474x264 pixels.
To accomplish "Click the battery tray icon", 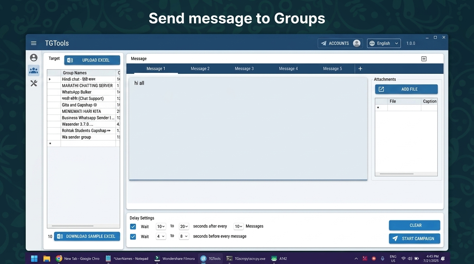I will click(x=416, y=258).
